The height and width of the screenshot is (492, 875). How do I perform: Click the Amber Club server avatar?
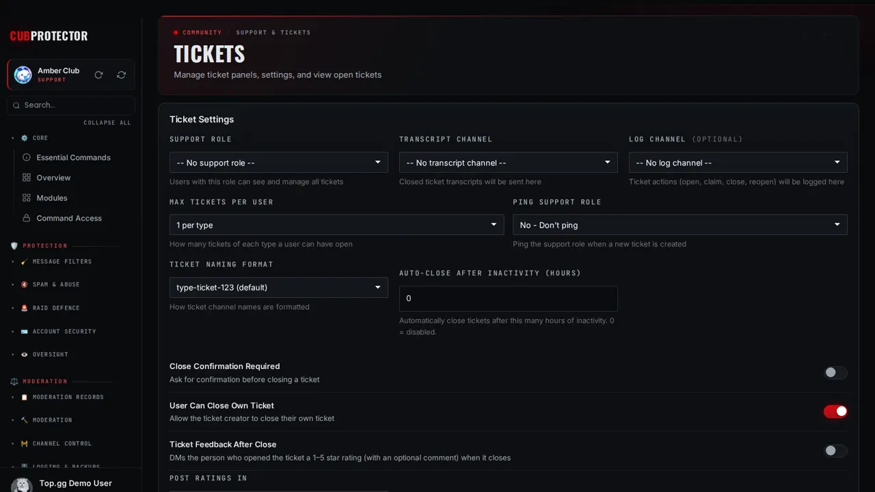(23, 75)
